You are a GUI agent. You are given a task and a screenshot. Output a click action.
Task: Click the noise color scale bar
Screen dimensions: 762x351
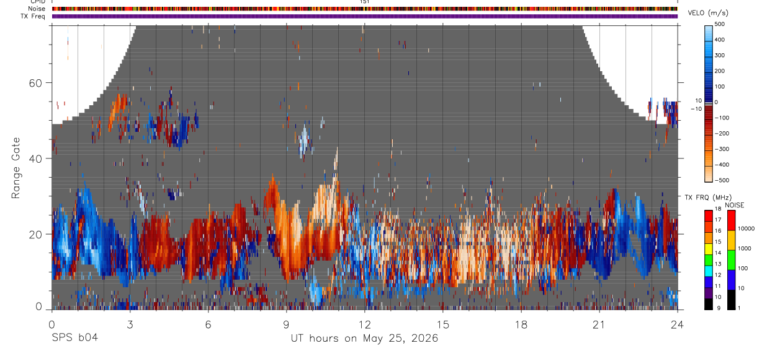click(732, 260)
